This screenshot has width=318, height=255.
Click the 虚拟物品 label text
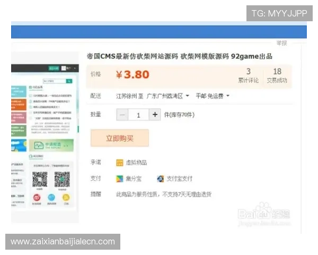[136, 163]
